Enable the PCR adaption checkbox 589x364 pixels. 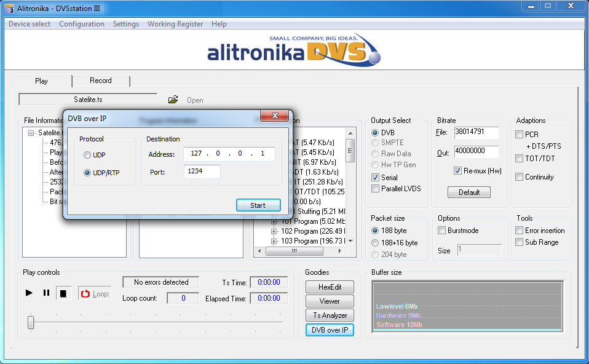520,134
